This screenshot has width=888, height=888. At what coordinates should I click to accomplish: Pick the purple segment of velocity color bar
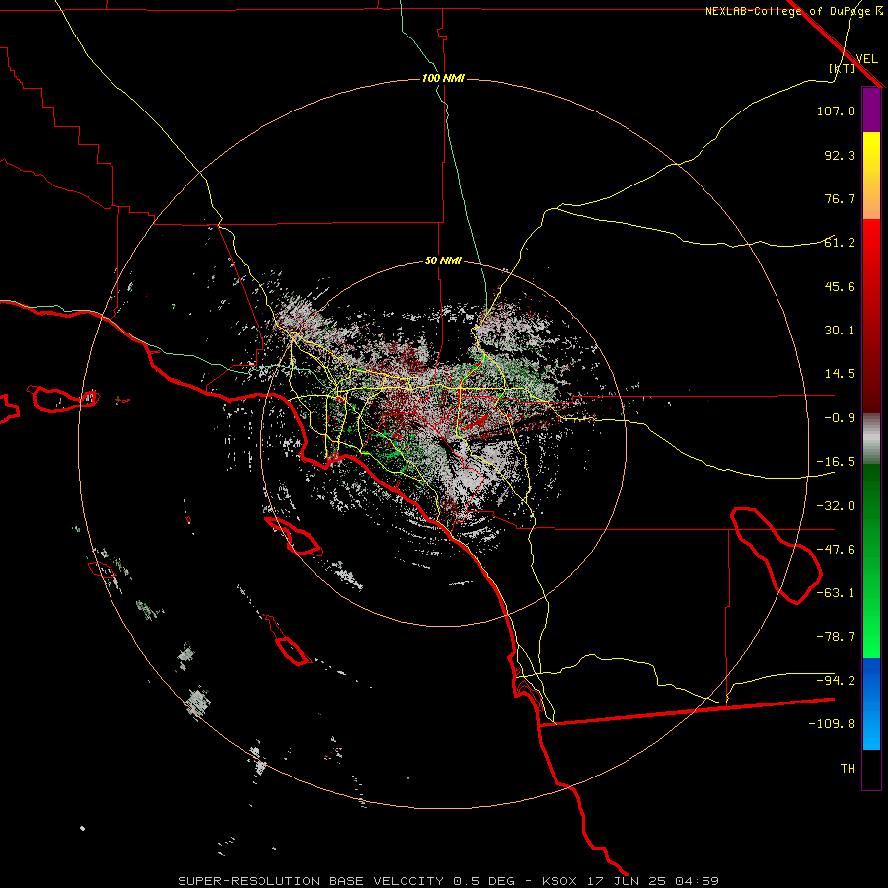(x=871, y=110)
